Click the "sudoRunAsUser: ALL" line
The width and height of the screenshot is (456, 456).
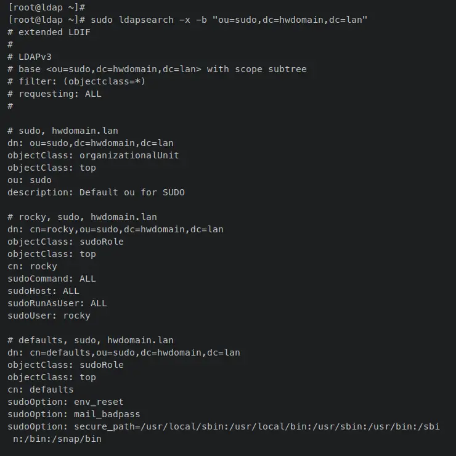57,303
